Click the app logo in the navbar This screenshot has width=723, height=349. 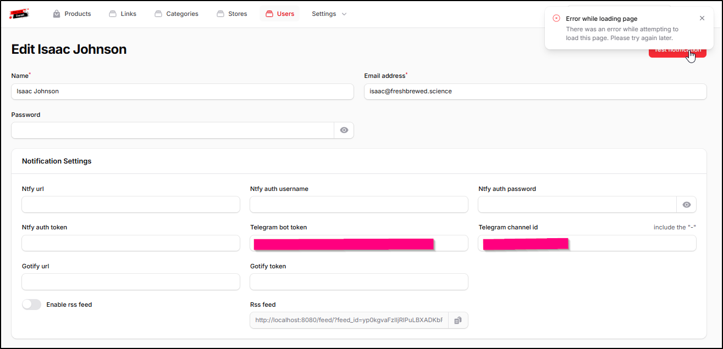(x=19, y=14)
